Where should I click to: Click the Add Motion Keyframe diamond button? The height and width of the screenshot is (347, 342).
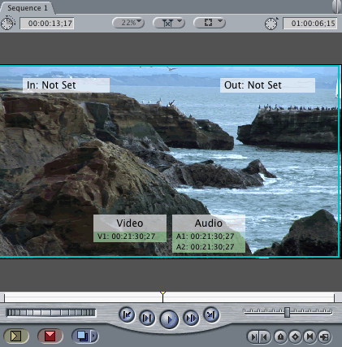295,337
